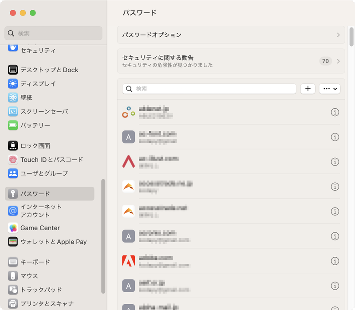Expand パスワードオプション with its chevron
Screen dimensions: 355x310
[x=338, y=35]
